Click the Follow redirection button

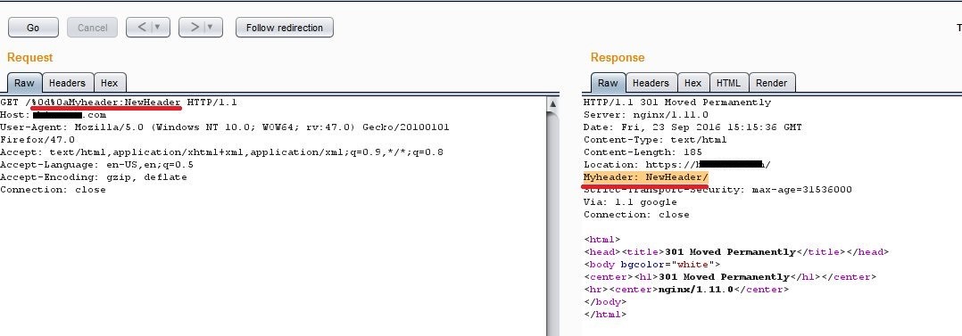coord(284,28)
